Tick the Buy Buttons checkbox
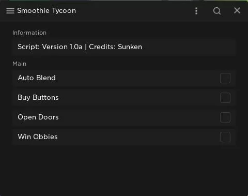Viewport: 248px width, 196px height. click(225, 98)
